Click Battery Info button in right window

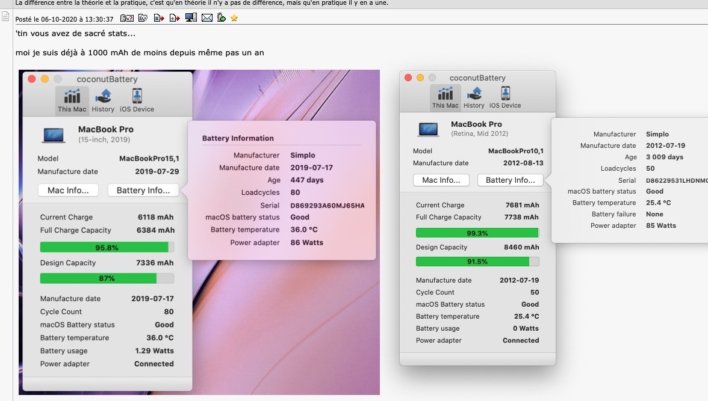point(510,180)
